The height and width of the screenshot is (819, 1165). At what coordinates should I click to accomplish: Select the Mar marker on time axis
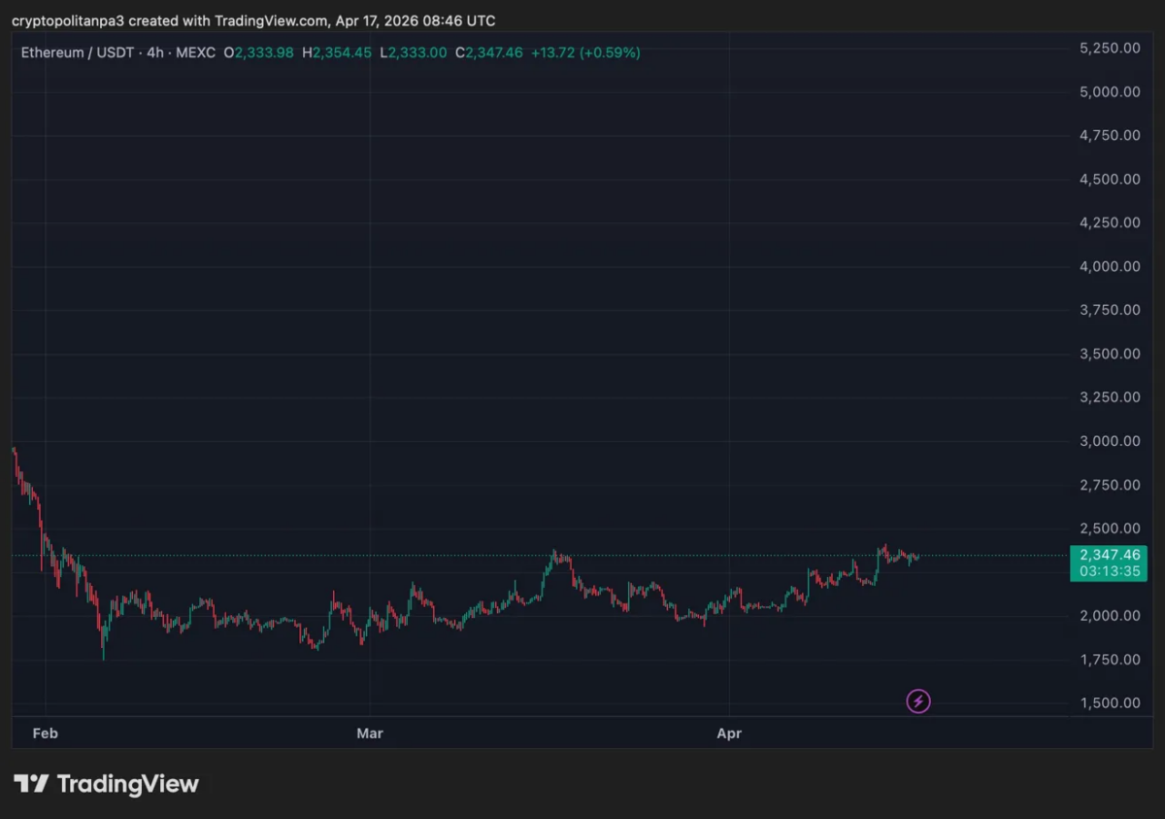click(x=369, y=734)
